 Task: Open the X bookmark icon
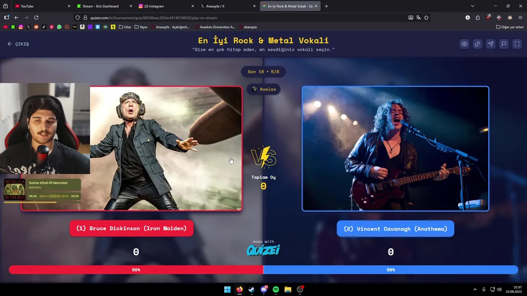click(28, 27)
